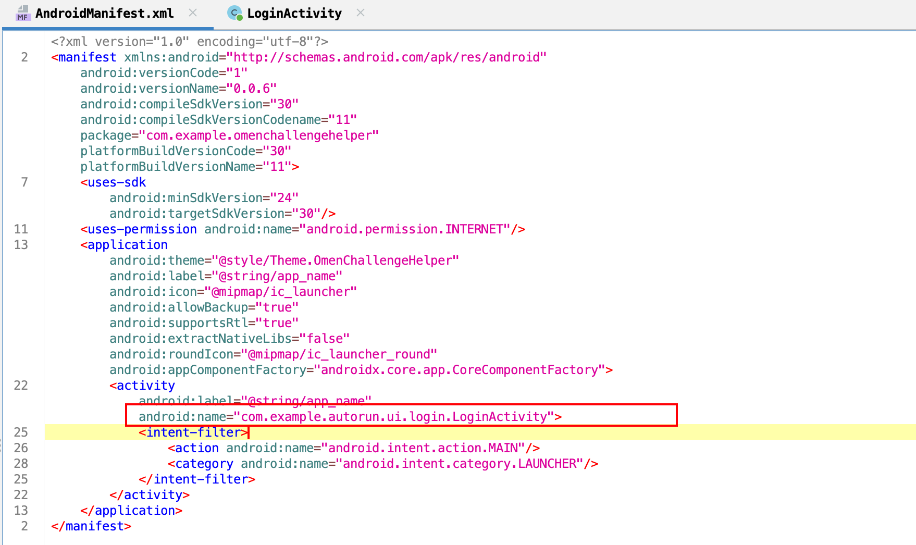Image resolution: width=916 pixels, height=545 pixels.
Task: Click the android:versionCode="1" attribute
Action: coord(164,73)
